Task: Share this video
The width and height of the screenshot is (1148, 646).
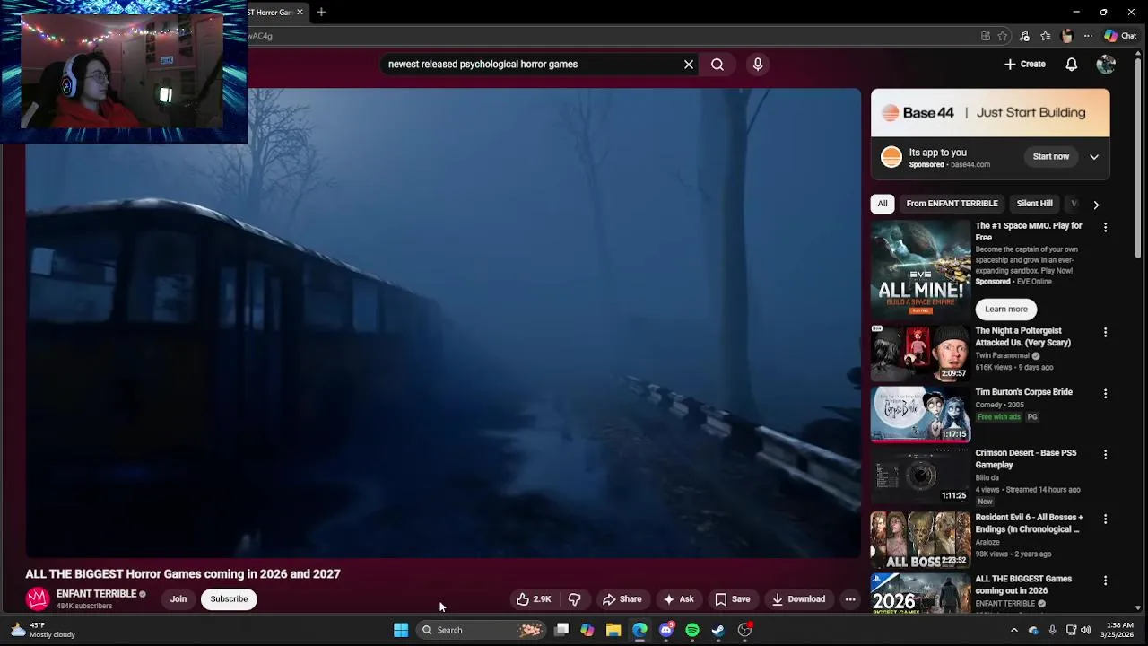Action: coord(622,599)
